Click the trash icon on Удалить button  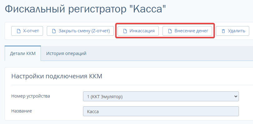point(223,31)
